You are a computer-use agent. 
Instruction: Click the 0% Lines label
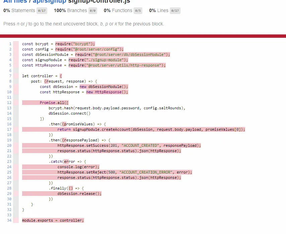(x=159, y=10)
